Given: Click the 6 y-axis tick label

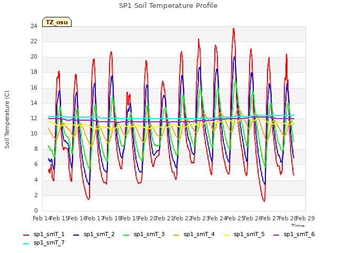Looking at the screenshot, I should pyautogui.click(x=36, y=164).
